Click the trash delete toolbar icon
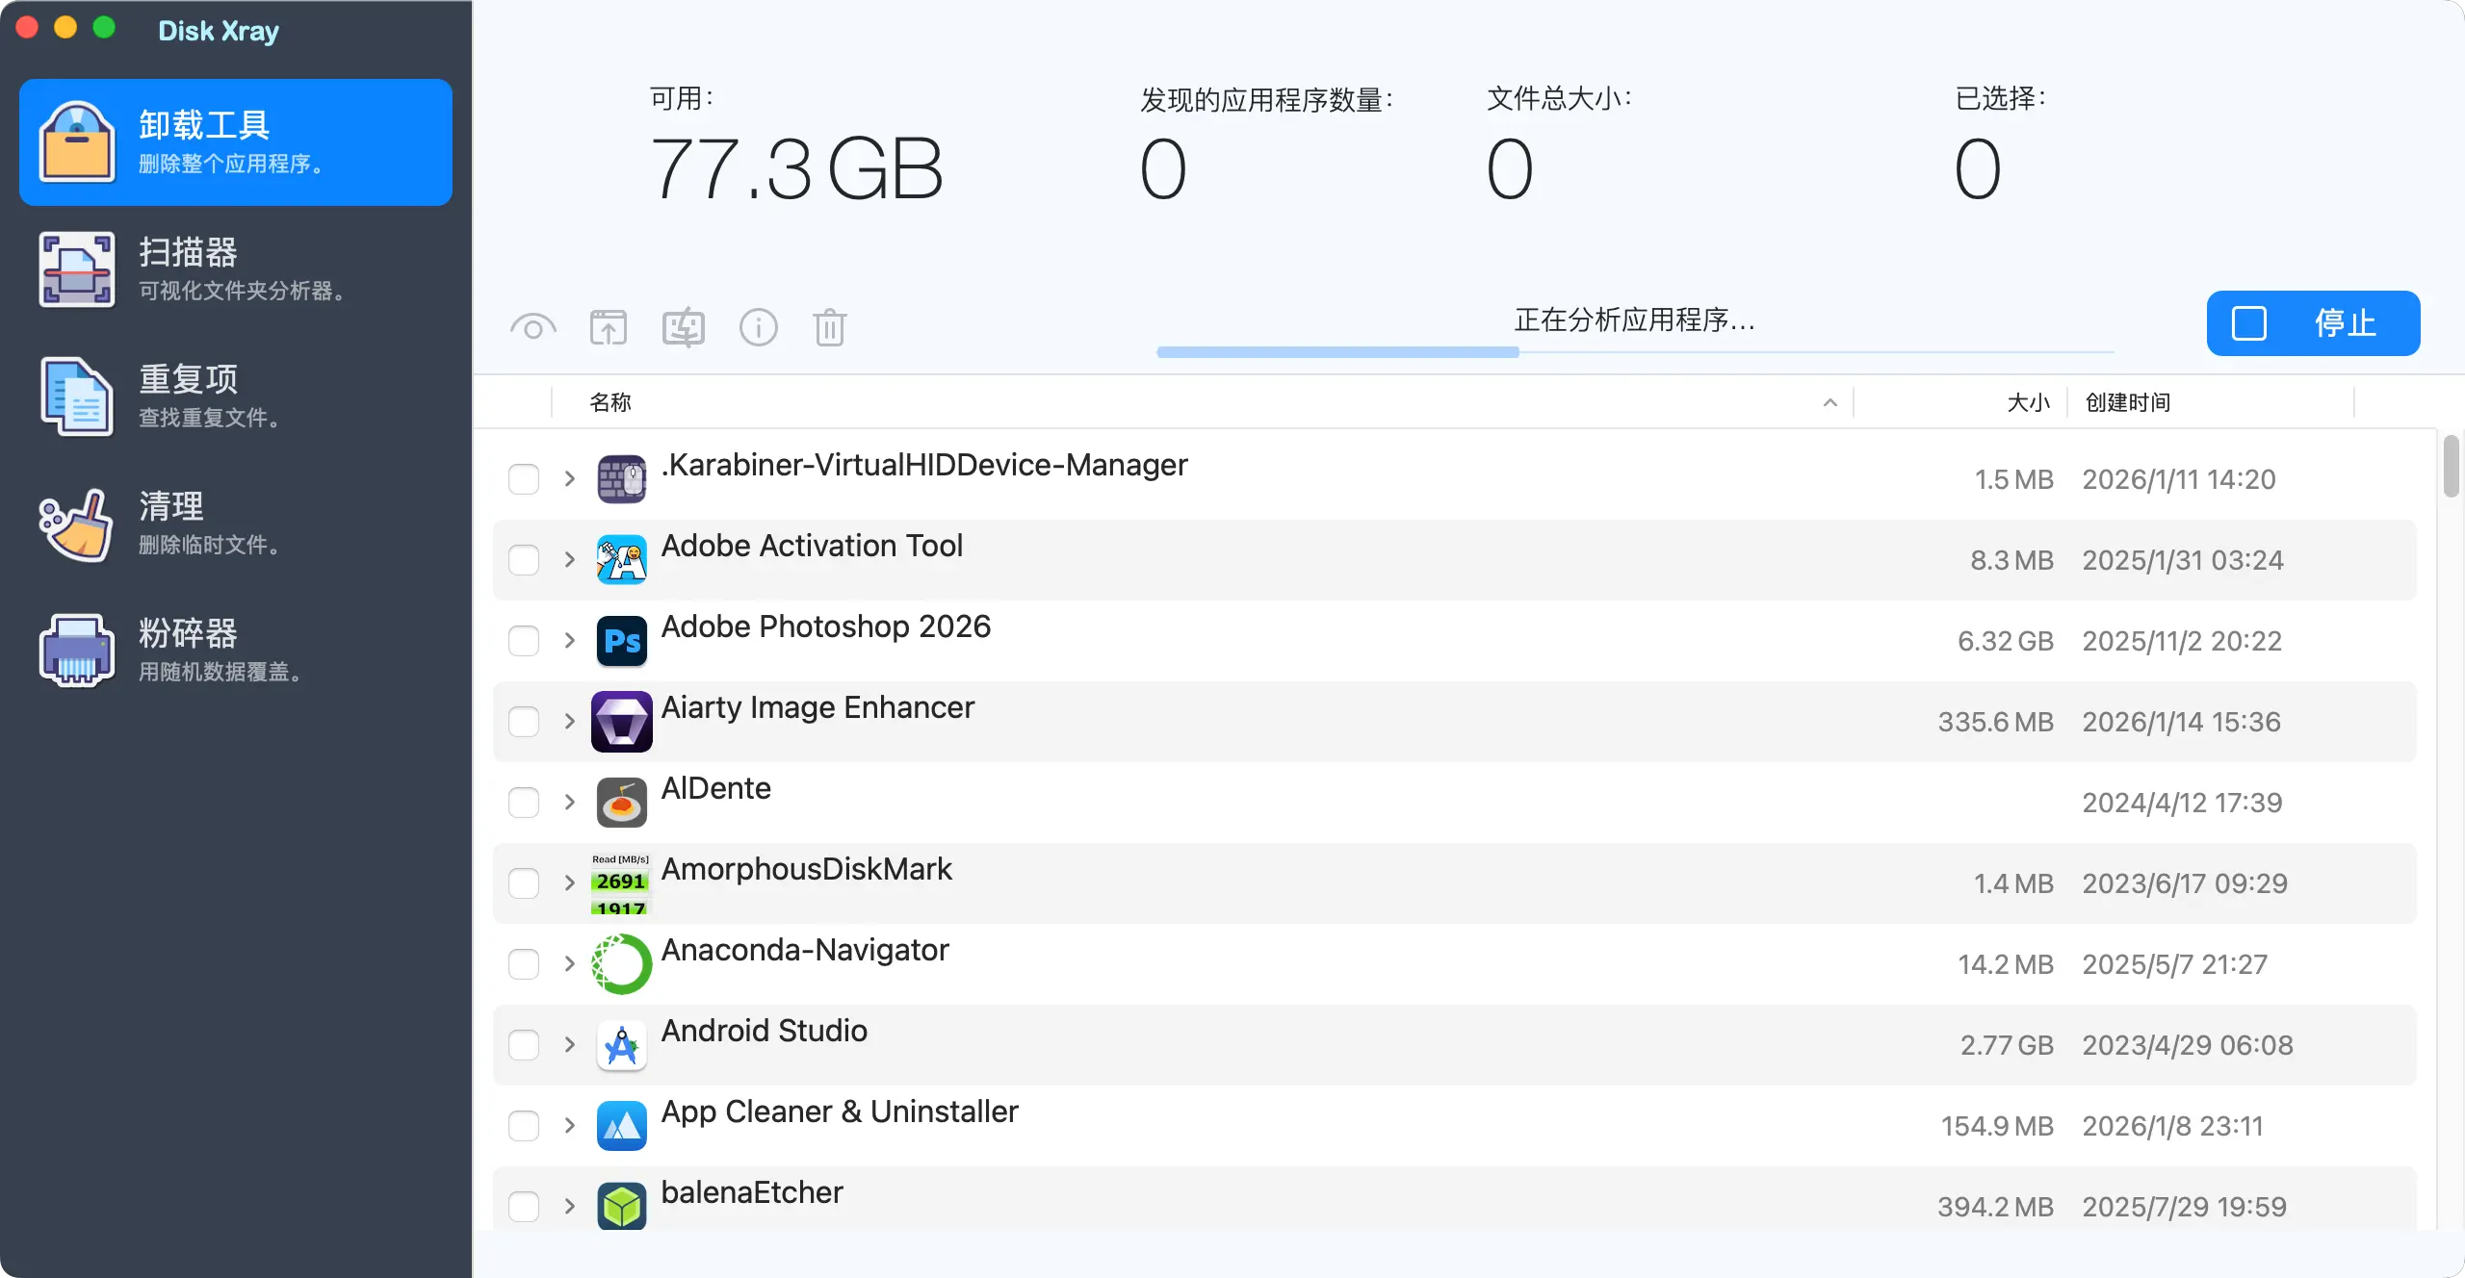Viewport: 2465px width, 1278px height. tap(829, 328)
